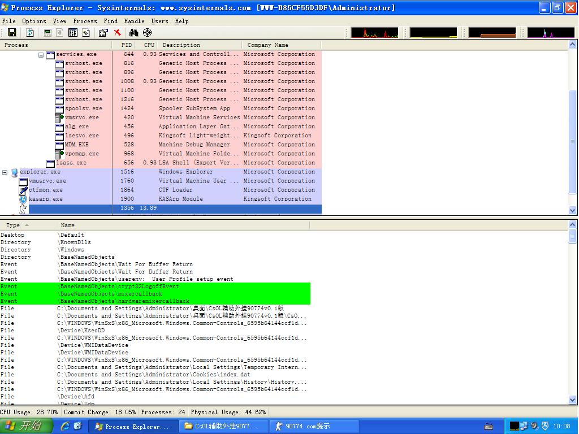Open the Process menu
The width and height of the screenshot is (579, 434).
click(x=85, y=21)
